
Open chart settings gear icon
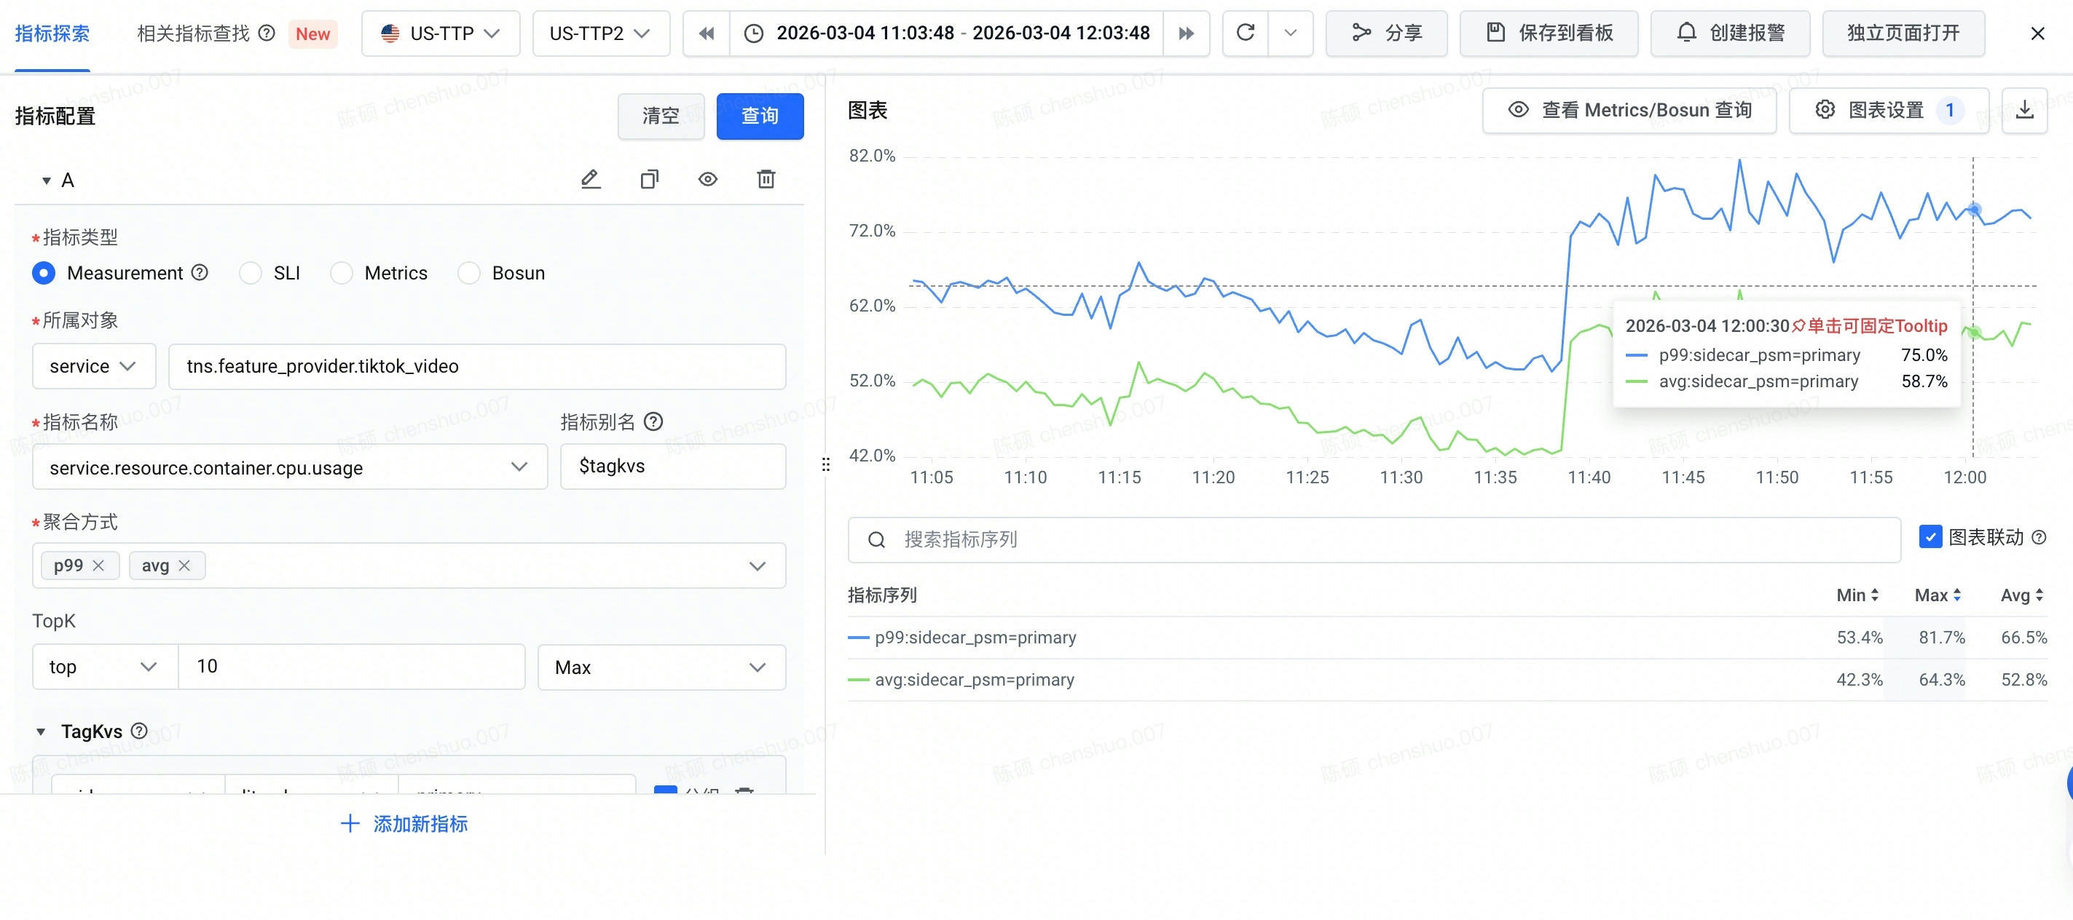click(x=1825, y=110)
